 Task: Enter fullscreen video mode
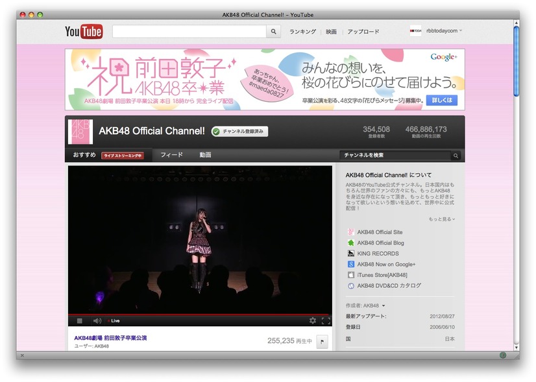326,320
